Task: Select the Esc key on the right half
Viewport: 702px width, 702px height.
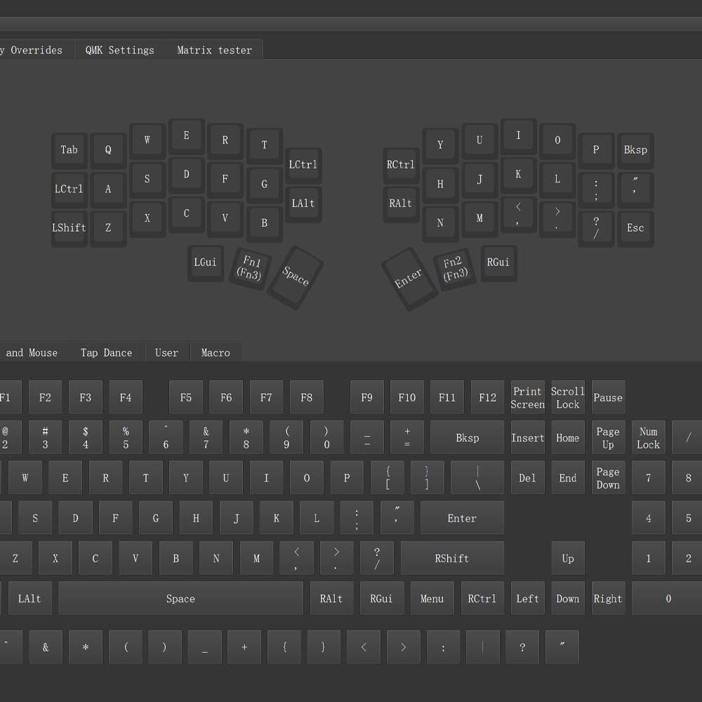Action: point(635,227)
